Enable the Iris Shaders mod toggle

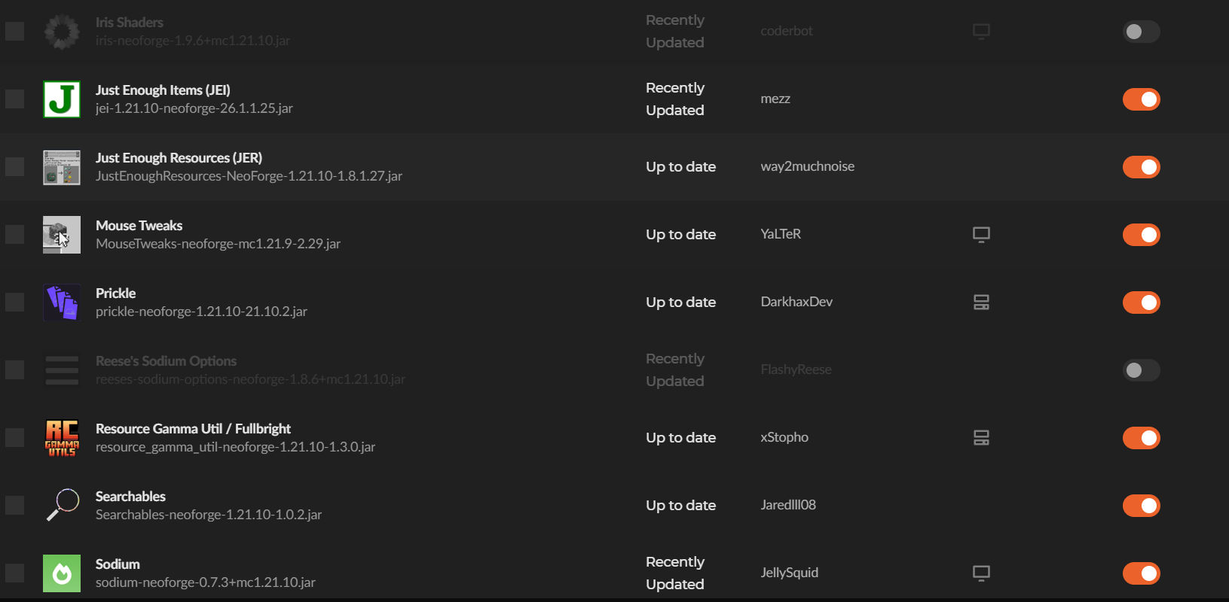pyautogui.click(x=1141, y=32)
